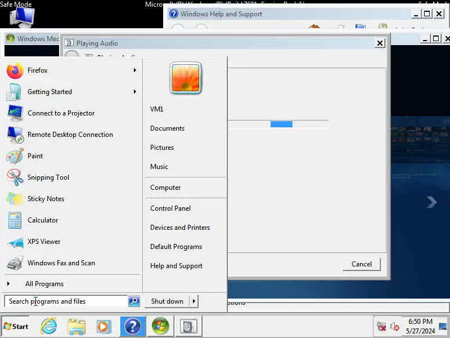Open Music from the Start menu
Viewport: 450px width, 338px height.
coord(159,167)
